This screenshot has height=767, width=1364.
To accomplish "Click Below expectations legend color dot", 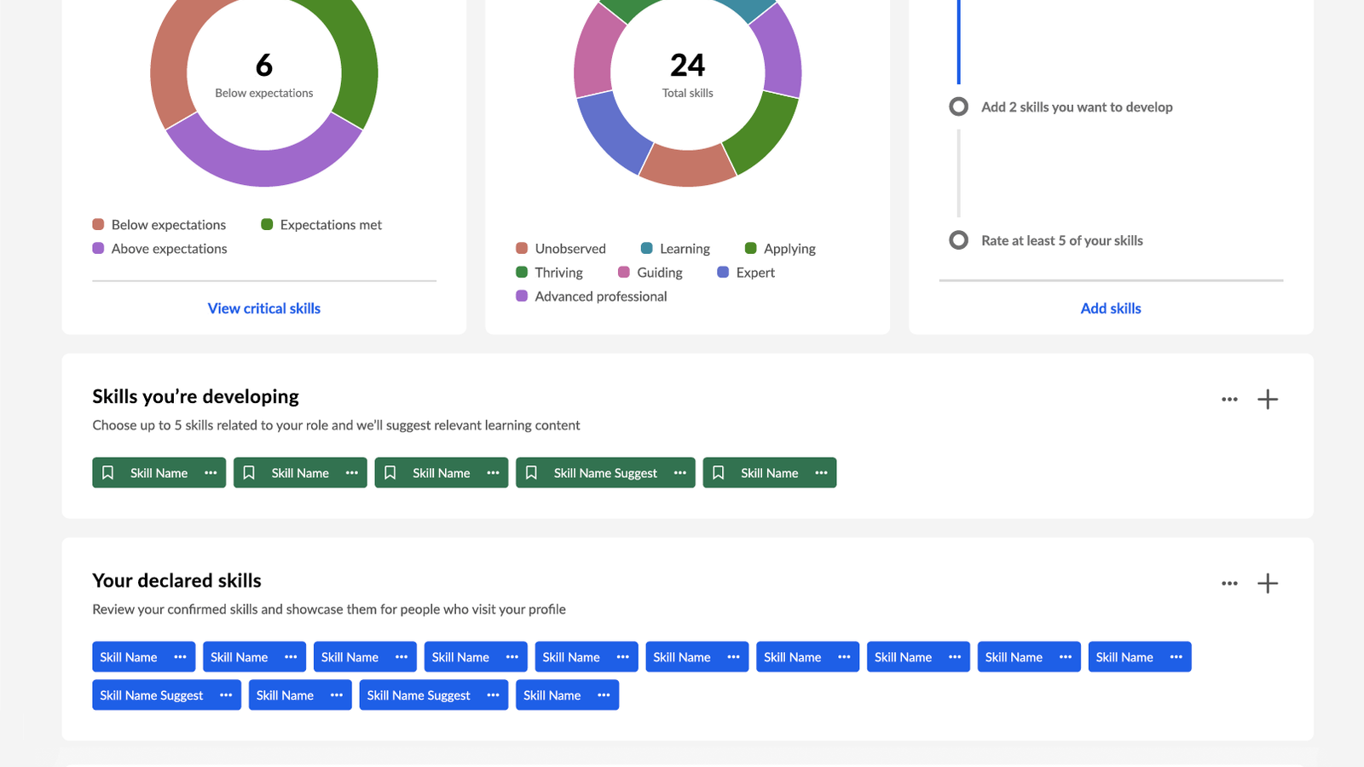I will [x=98, y=225].
